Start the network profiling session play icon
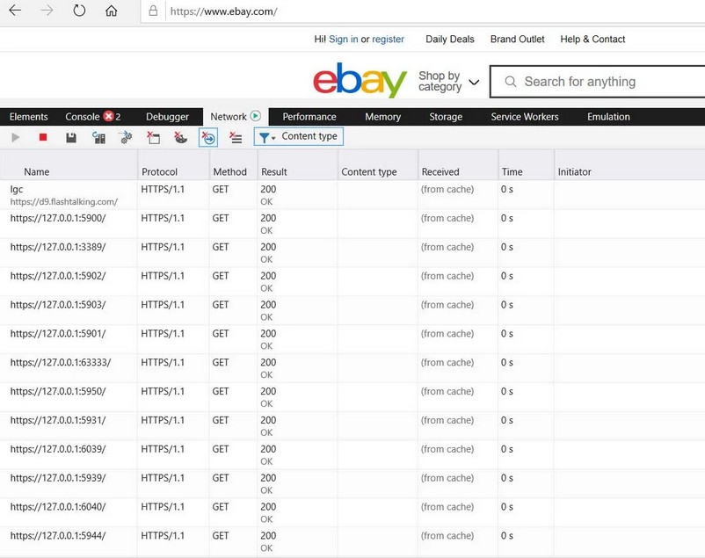 coord(16,137)
